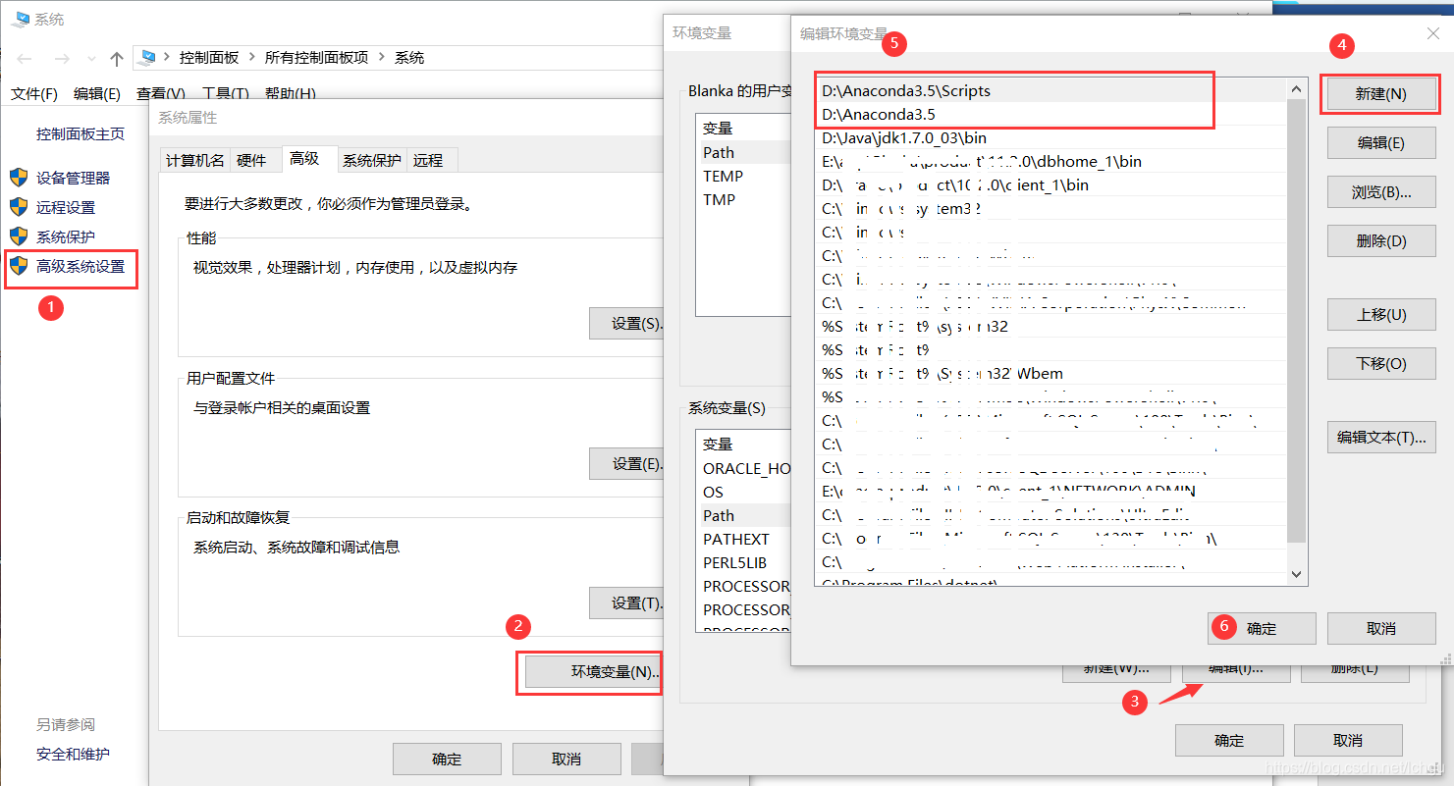Select the Path system variable row
The image size is (1454, 786).
pos(744,515)
